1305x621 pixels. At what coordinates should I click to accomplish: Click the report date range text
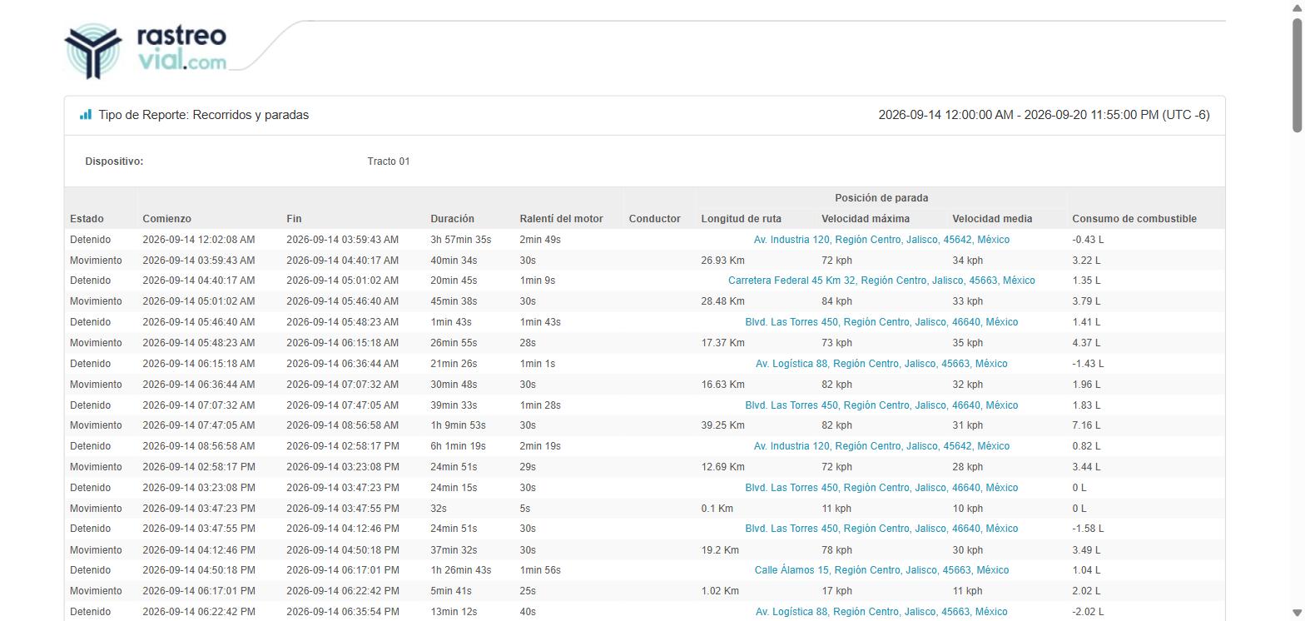point(1044,115)
